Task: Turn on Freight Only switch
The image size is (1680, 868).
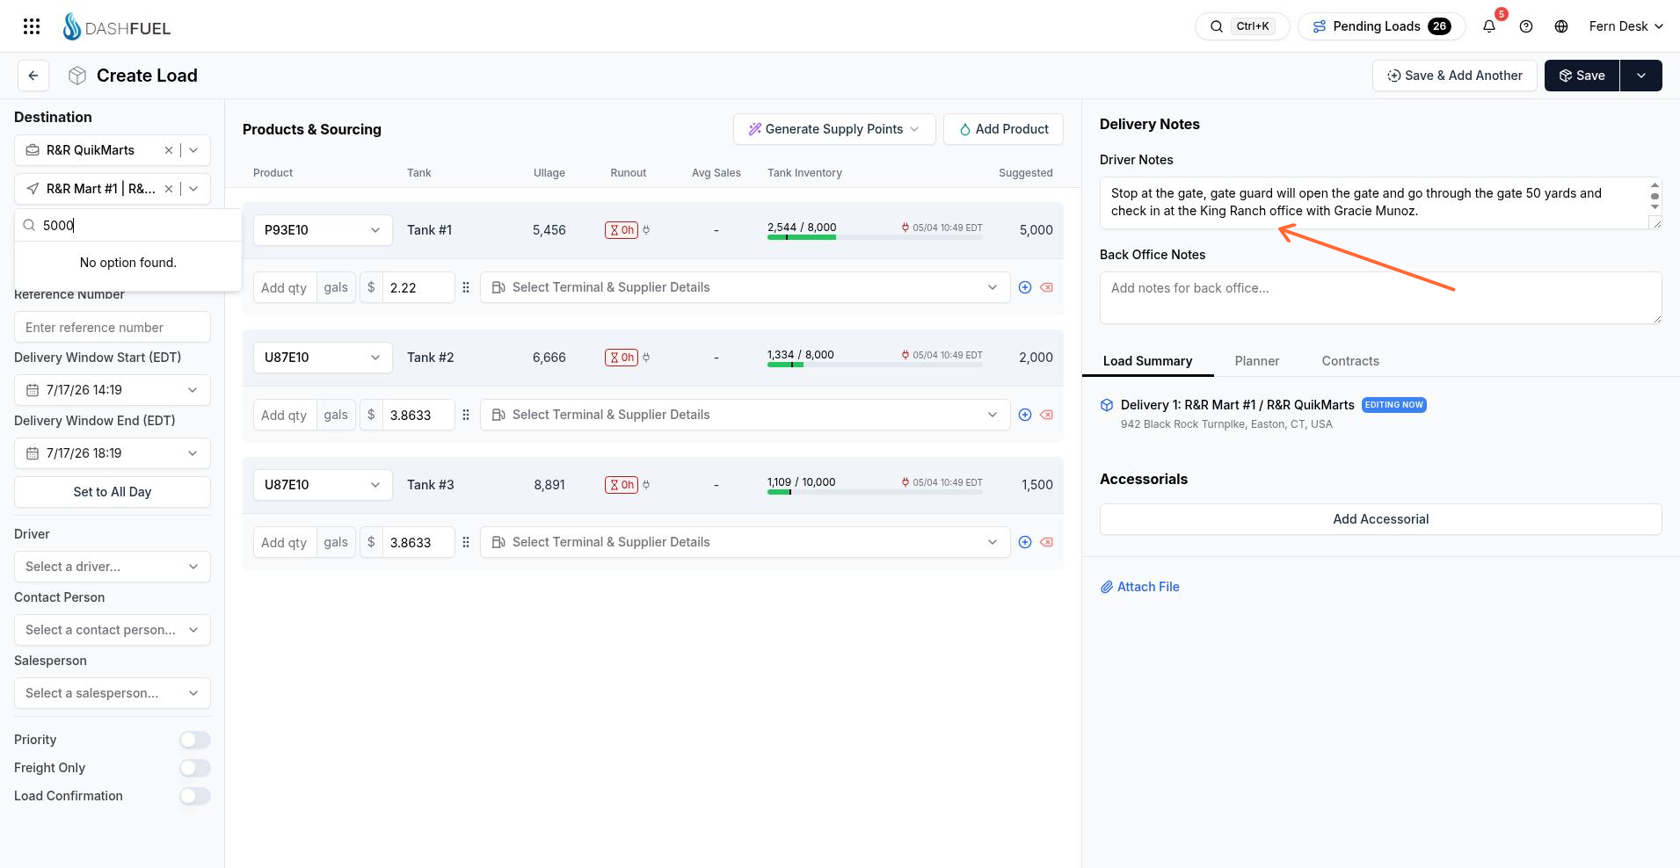Action: point(195,768)
